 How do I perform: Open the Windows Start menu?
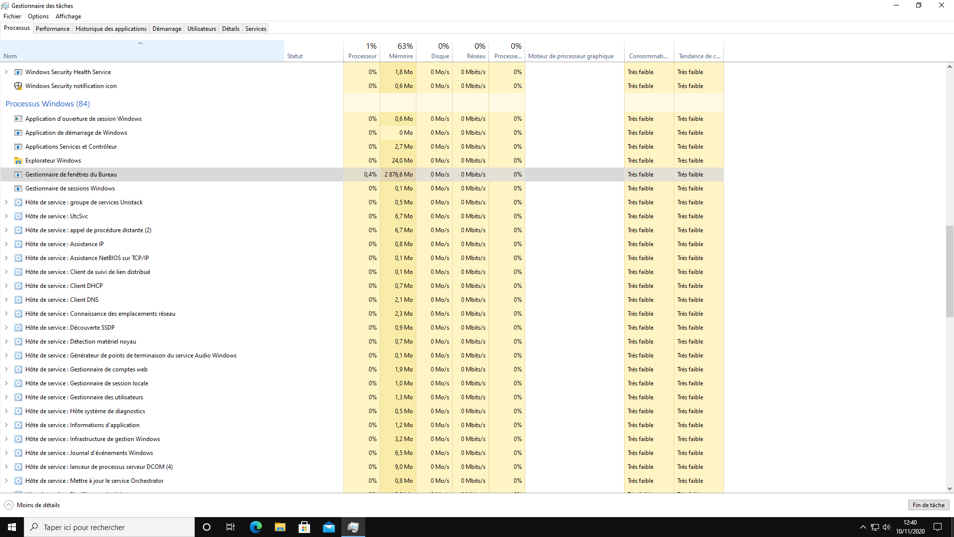(12, 527)
